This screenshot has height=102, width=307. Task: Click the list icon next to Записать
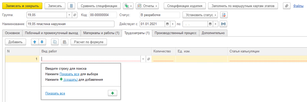71,6
